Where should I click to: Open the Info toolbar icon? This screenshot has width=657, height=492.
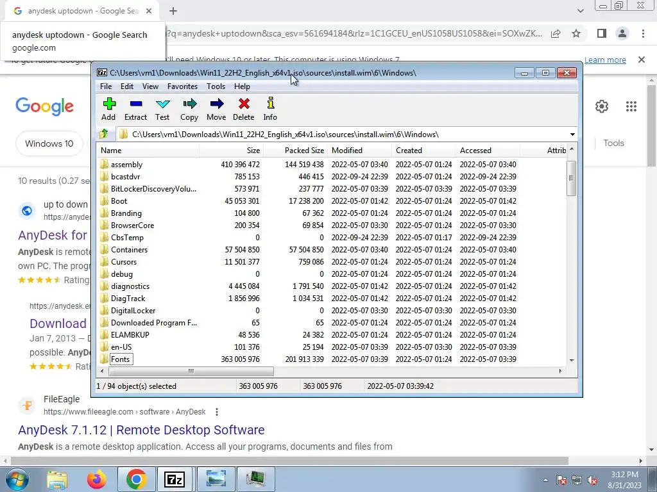coord(270,109)
